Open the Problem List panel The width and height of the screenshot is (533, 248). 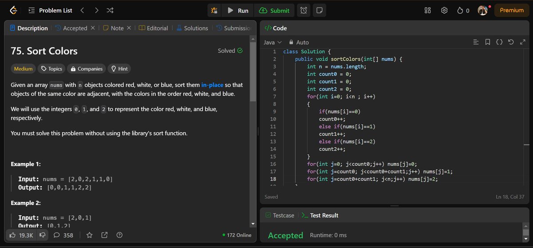tap(50, 10)
